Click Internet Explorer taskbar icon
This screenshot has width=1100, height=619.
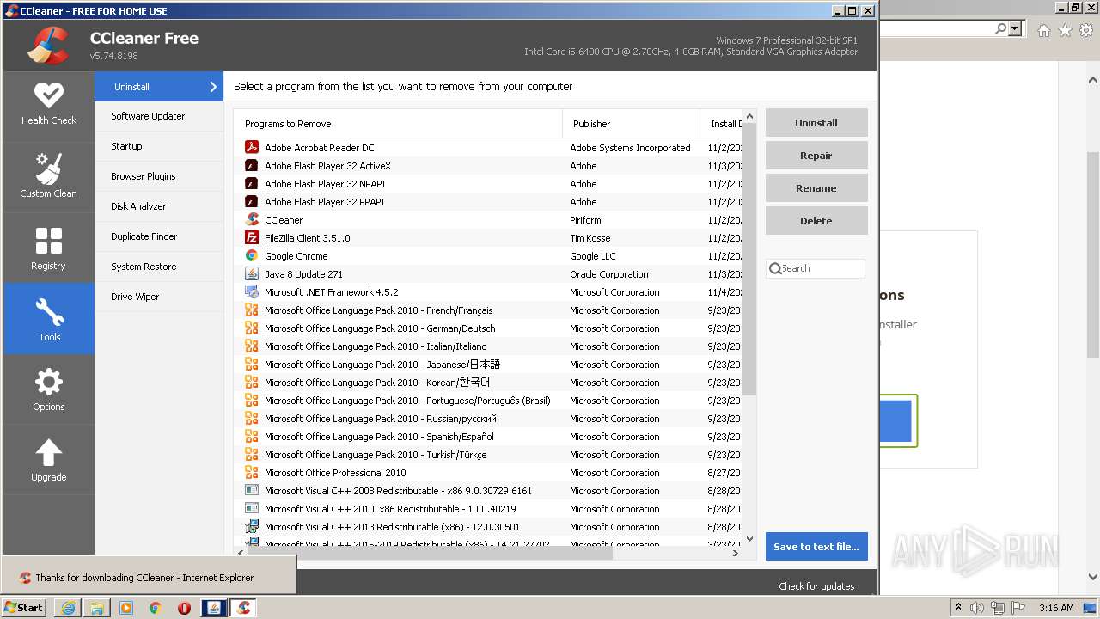point(68,608)
